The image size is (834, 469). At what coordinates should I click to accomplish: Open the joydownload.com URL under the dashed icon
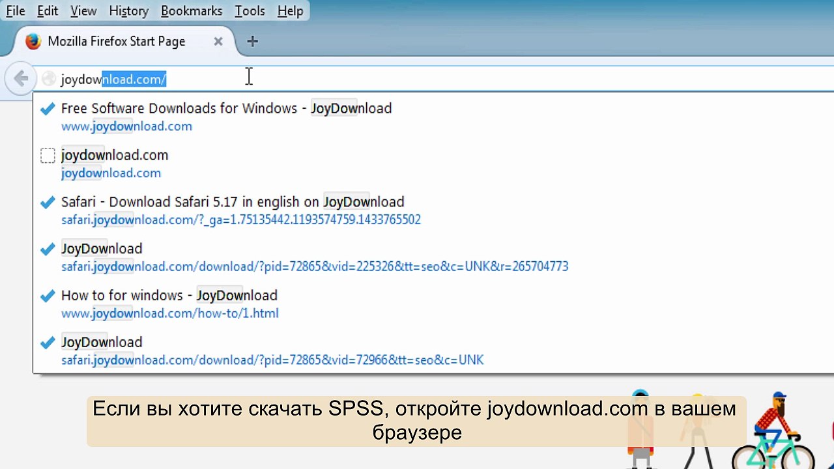pyautogui.click(x=111, y=173)
